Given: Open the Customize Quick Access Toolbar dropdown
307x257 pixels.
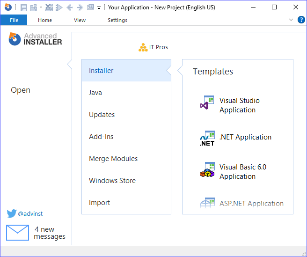Looking at the screenshot, I should [99, 8].
